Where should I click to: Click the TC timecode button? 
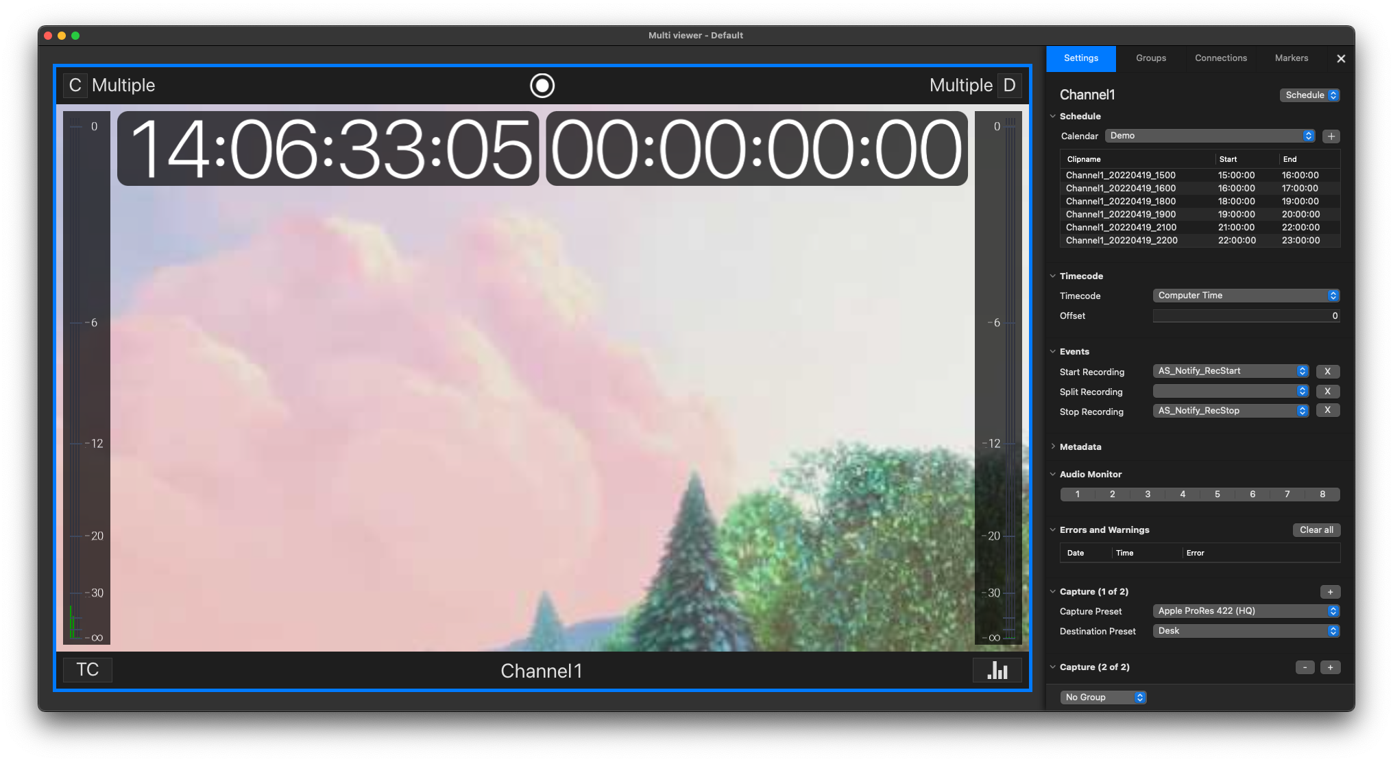(88, 670)
